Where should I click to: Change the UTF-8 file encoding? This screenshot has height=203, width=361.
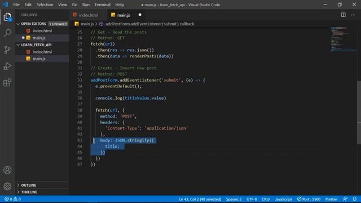pyautogui.click(x=252, y=199)
